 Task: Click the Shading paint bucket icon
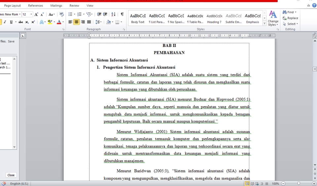coord(108,22)
